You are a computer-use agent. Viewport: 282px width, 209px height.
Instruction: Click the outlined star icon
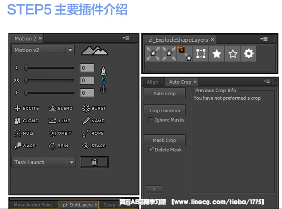click(x=232, y=54)
